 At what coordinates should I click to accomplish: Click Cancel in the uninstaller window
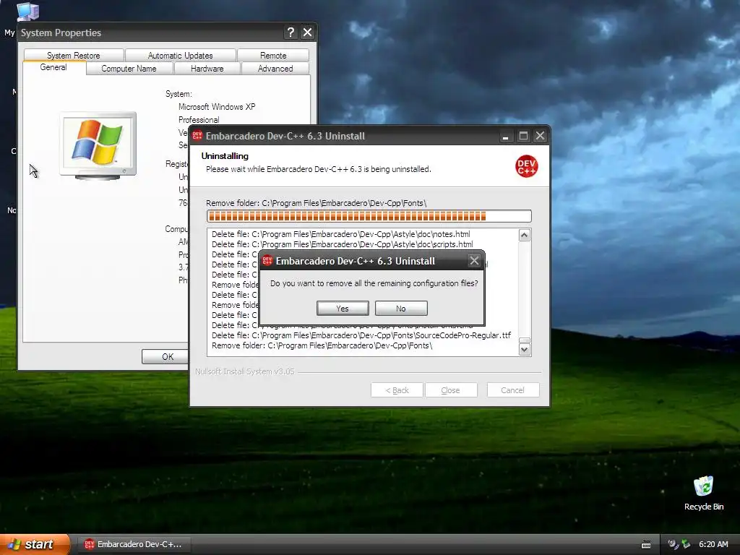(512, 390)
